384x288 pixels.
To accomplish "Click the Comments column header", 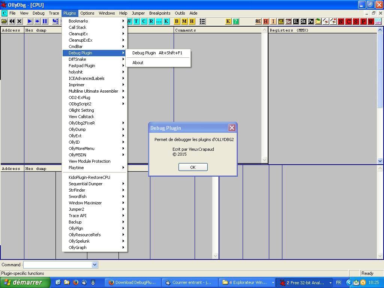I will tap(217, 30).
